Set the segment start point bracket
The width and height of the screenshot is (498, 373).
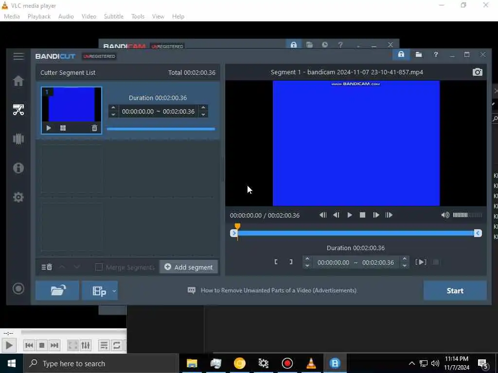[x=276, y=262]
